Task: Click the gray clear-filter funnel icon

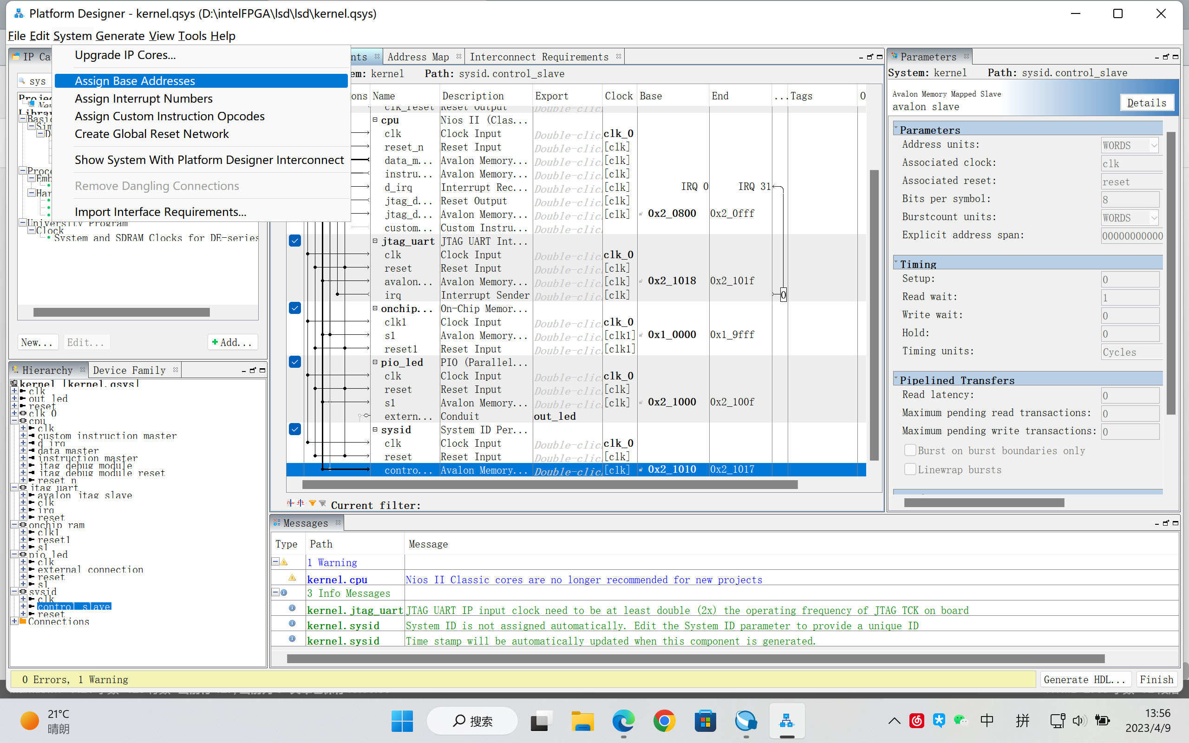Action: 323,503
